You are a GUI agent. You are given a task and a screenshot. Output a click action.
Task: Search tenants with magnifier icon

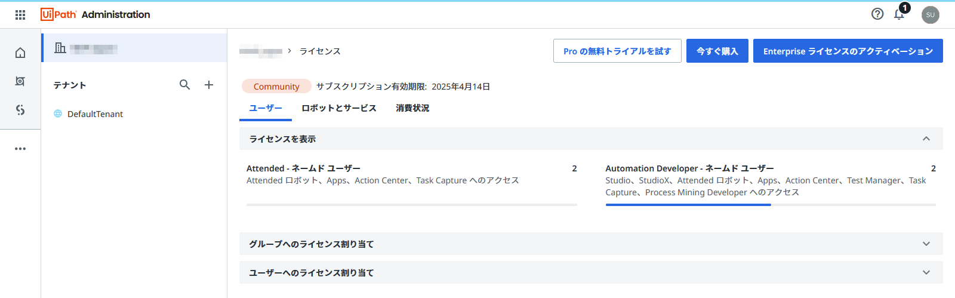184,85
